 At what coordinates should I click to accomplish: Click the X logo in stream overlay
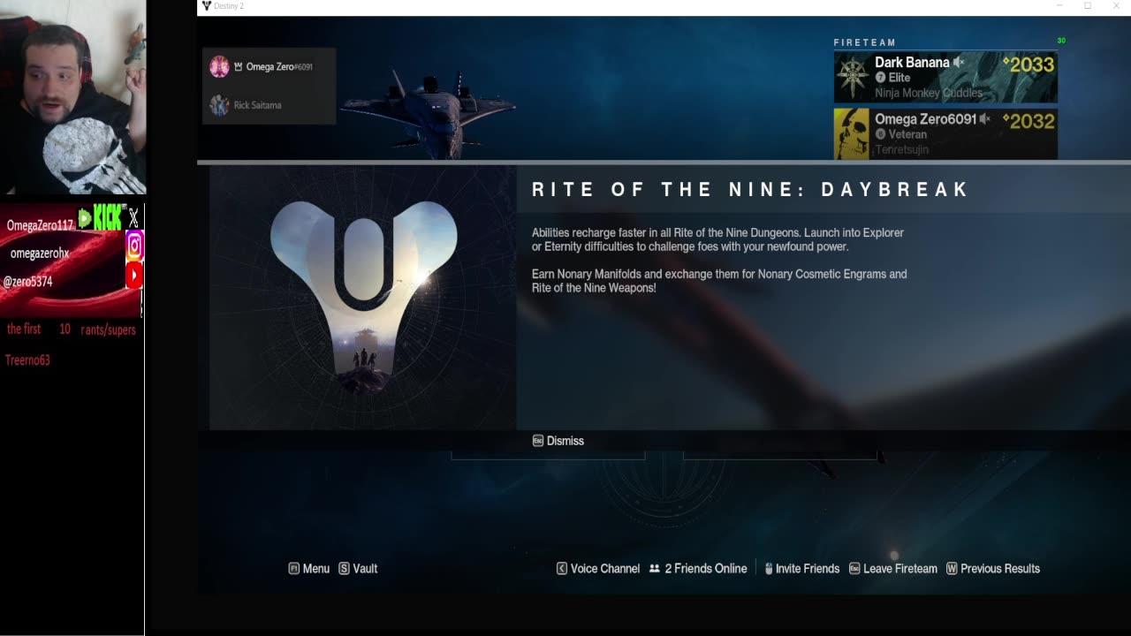(134, 218)
